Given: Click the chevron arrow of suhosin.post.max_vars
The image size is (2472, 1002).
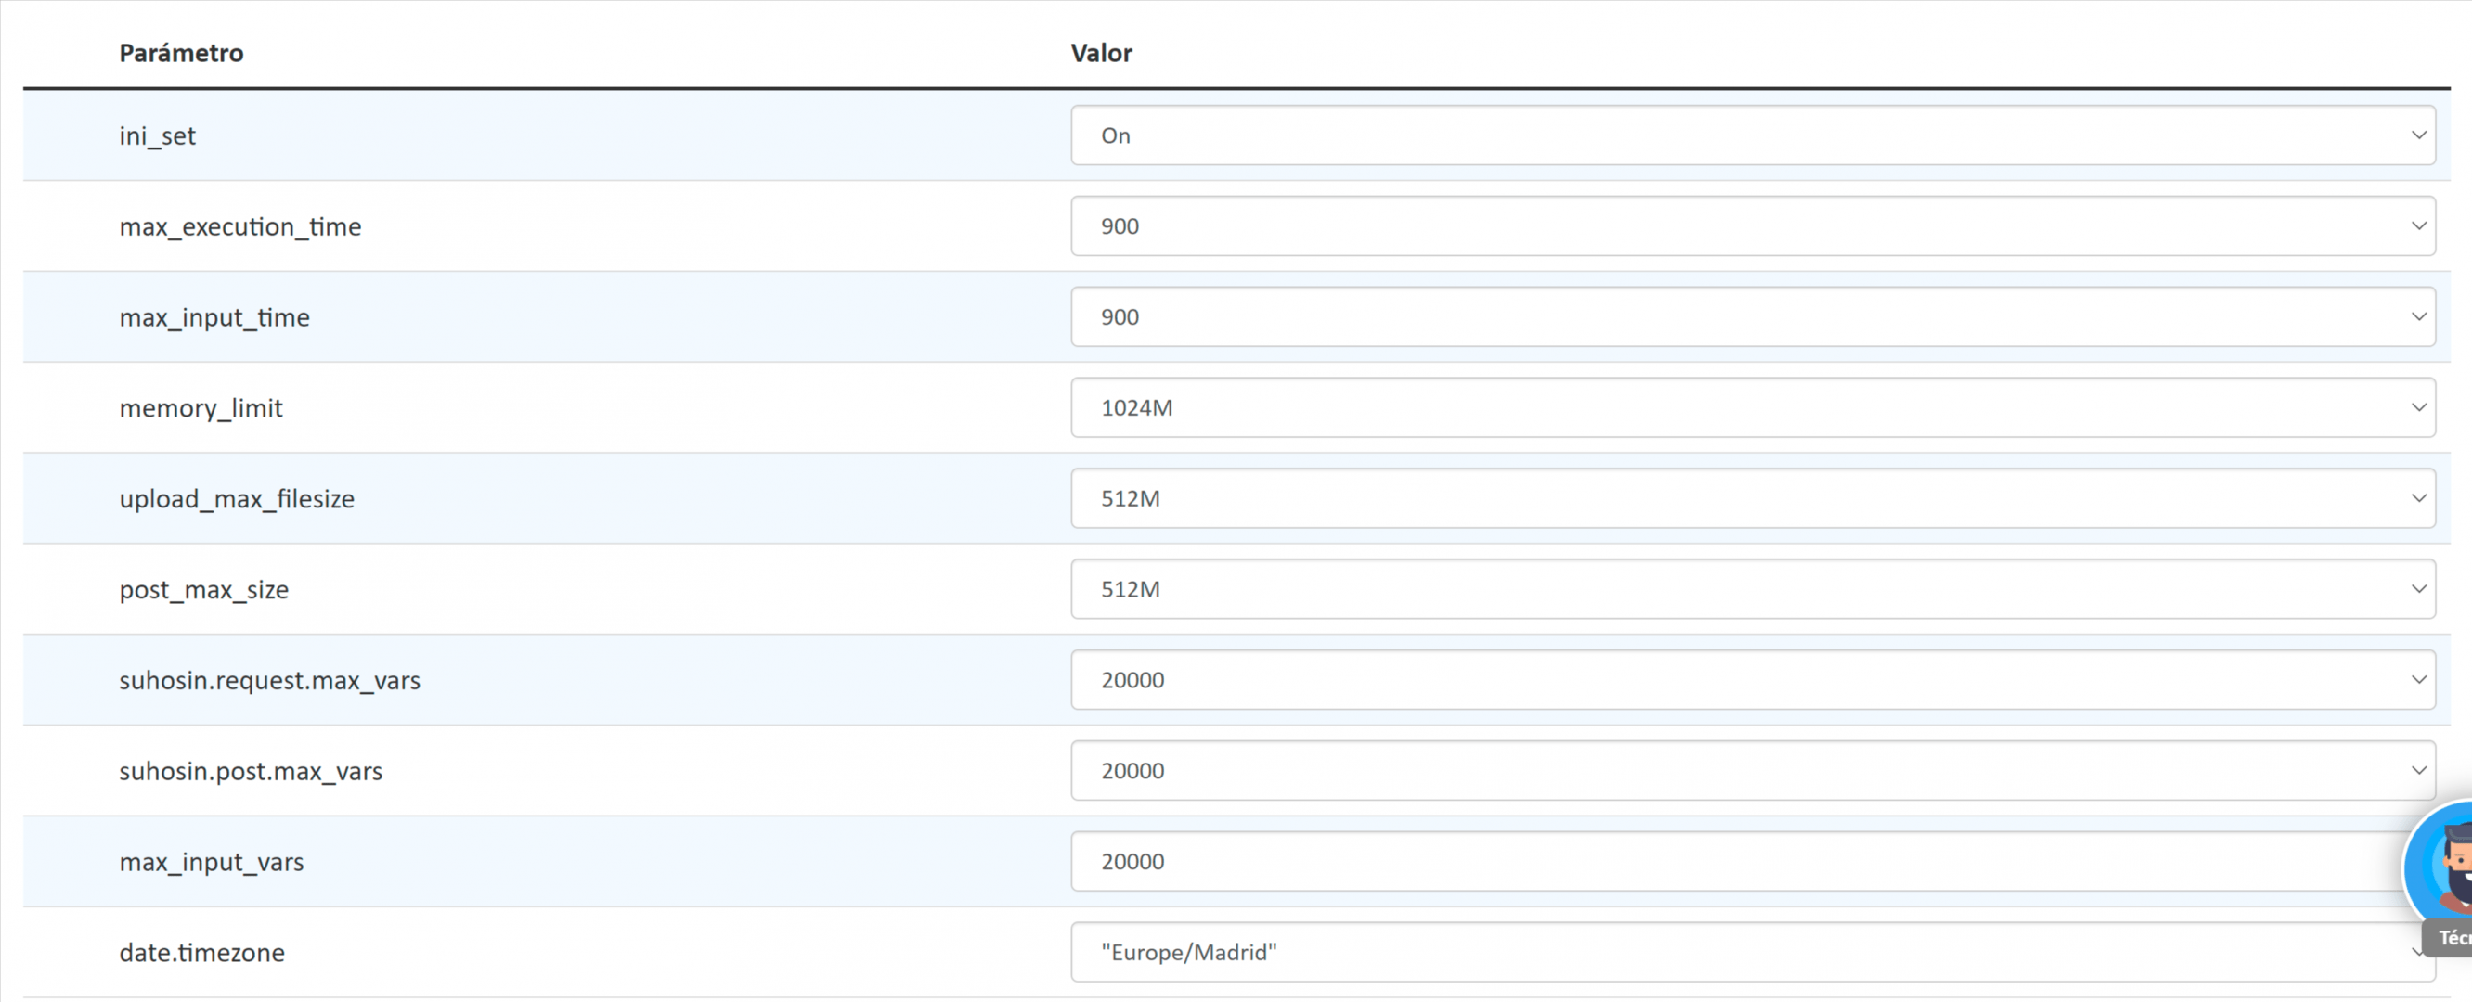Looking at the screenshot, I should [x=2418, y=771].
